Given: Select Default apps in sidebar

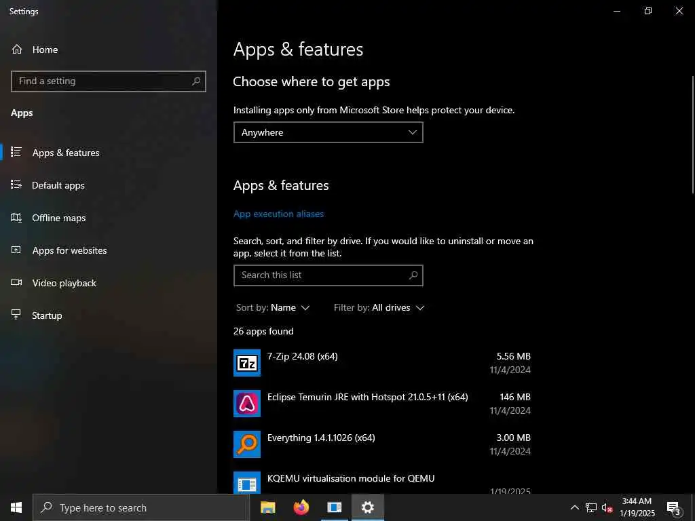Looking at the screenshot, I should [x=109, y=185].
